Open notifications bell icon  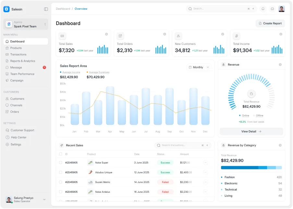pos(263,9)
